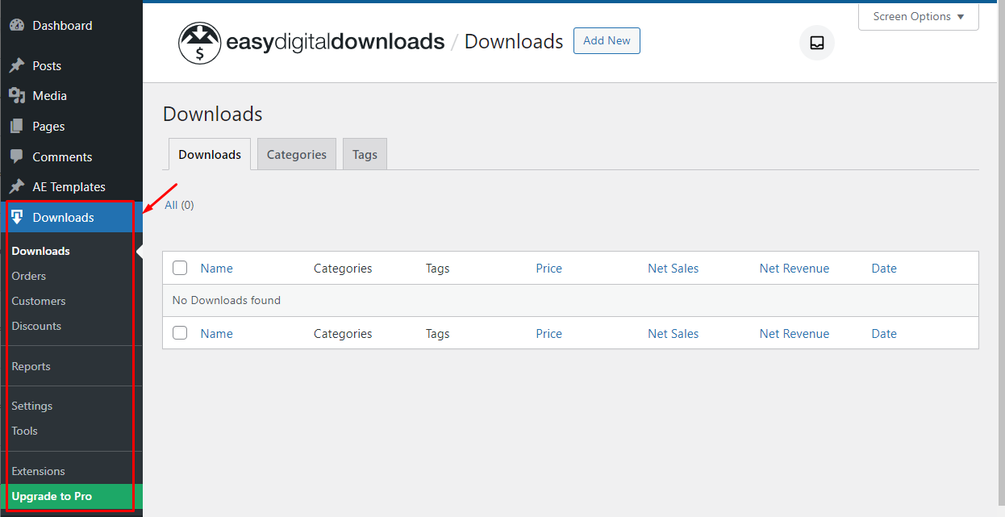
Task: Click the Add New button
Action: pos(607,40)
